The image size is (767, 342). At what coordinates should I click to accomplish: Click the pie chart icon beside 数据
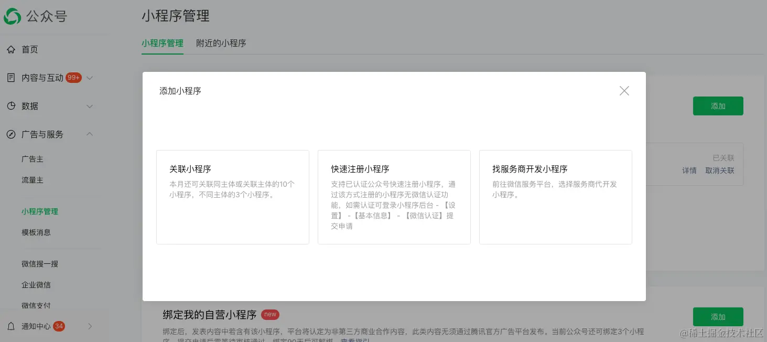point(11,106)
